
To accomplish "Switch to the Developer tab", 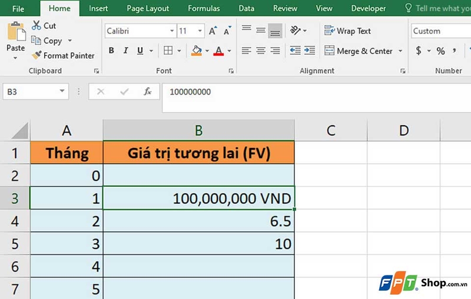I will [369, 8].
